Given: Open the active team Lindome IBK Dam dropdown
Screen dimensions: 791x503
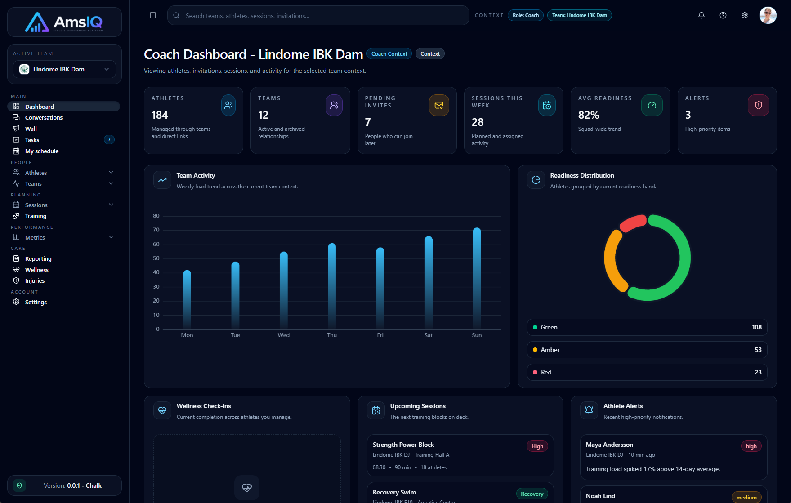Looking at the screenshot, I should (x=64, y=69).
